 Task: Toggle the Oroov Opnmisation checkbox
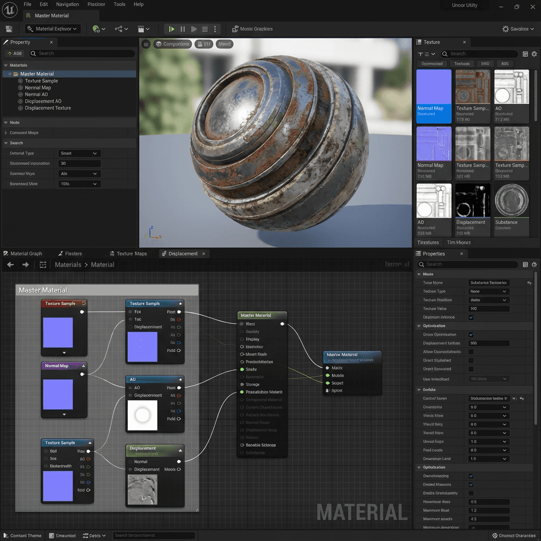click(x=471, y=334)
